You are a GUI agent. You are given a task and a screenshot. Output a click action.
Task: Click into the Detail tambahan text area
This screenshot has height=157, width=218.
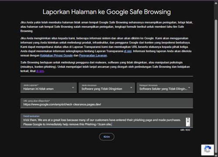coord(107,120)
